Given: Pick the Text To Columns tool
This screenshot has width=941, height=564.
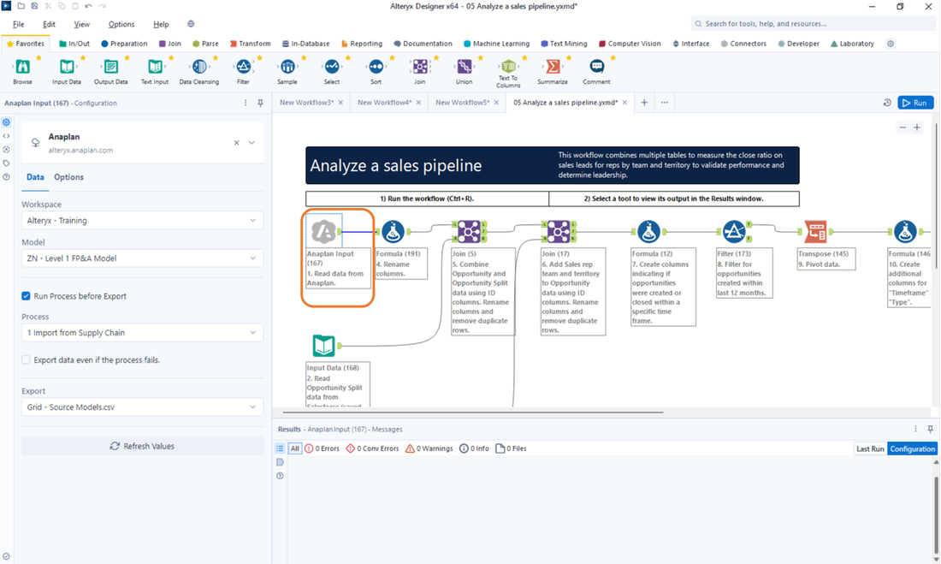Looking at the screenshot, I should coord(508,68).
